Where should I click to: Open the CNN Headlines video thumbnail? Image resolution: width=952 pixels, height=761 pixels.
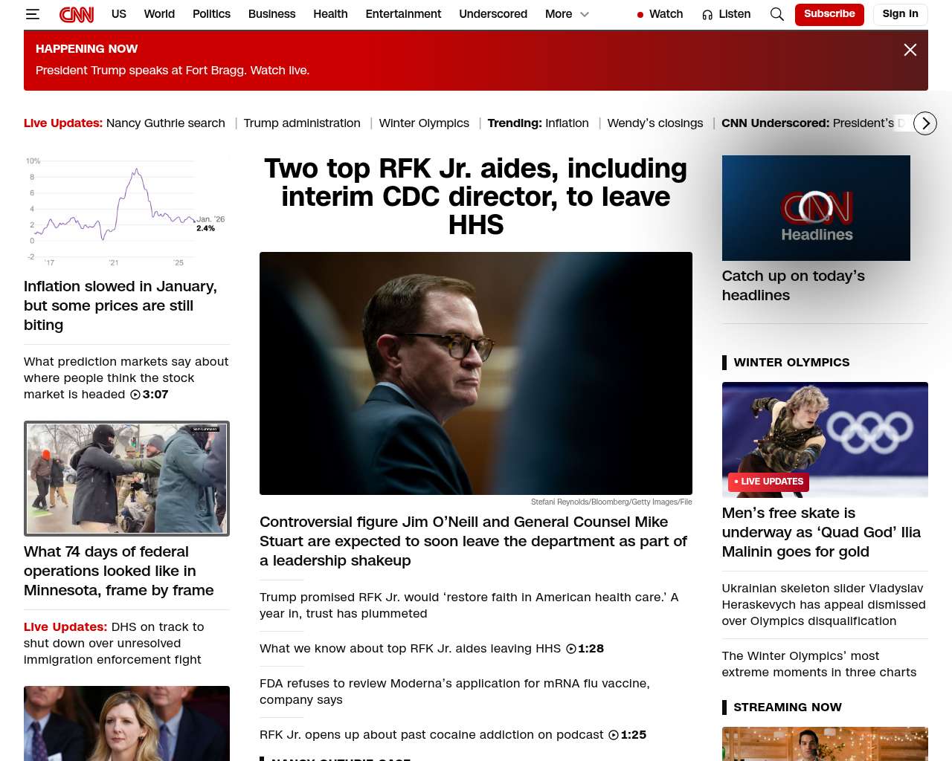pyautogui.click(x=816, y=208)
